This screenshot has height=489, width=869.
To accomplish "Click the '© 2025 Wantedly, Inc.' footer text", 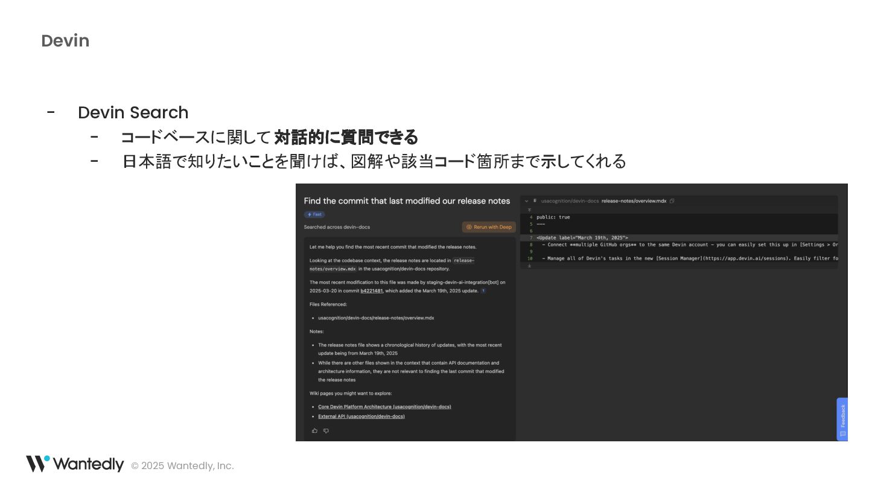I will pyautogui.click(x=182, y=465).
